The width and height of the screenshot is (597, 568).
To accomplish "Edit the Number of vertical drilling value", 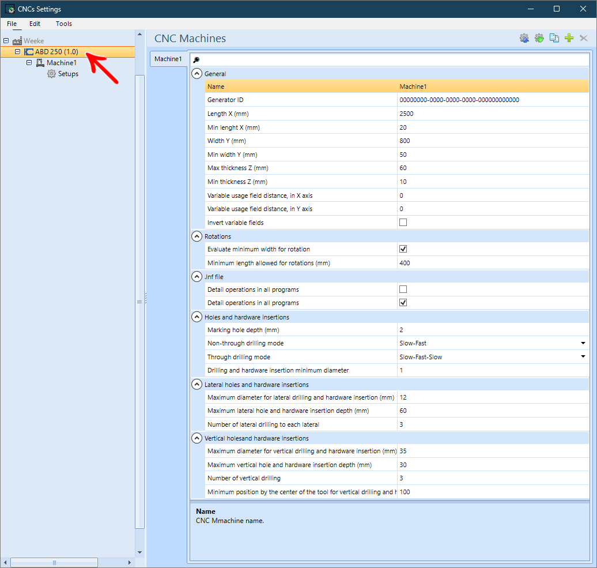I will [x=493, y=478].
